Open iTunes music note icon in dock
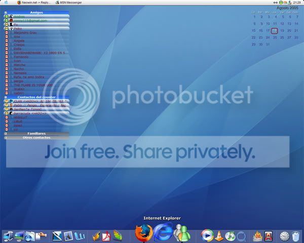 pyautogui.click(x=230, y=236)
